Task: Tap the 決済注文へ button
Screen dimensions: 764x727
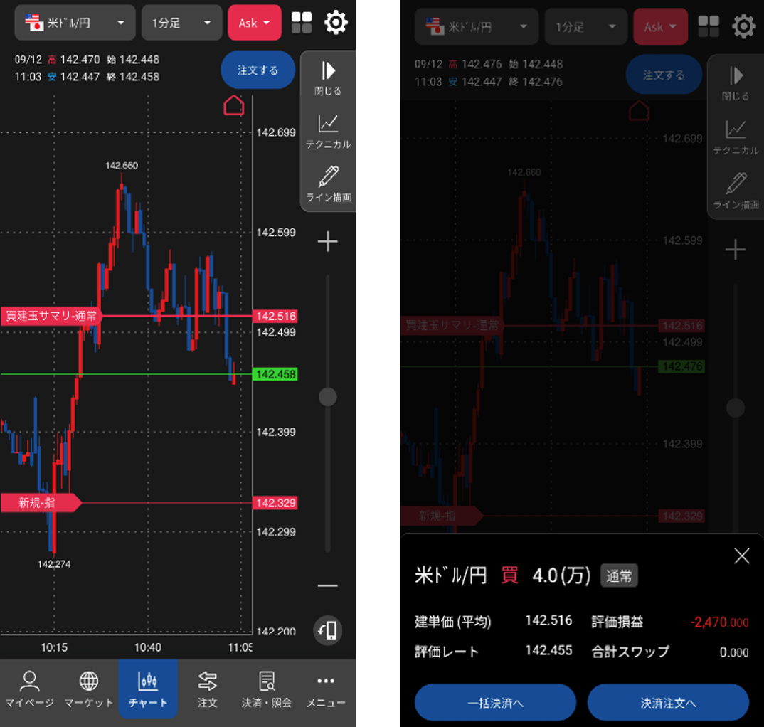Action: pos(668,703)
